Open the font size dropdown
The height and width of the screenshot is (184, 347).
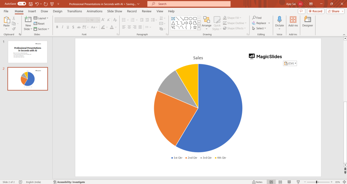click(99, 20)
